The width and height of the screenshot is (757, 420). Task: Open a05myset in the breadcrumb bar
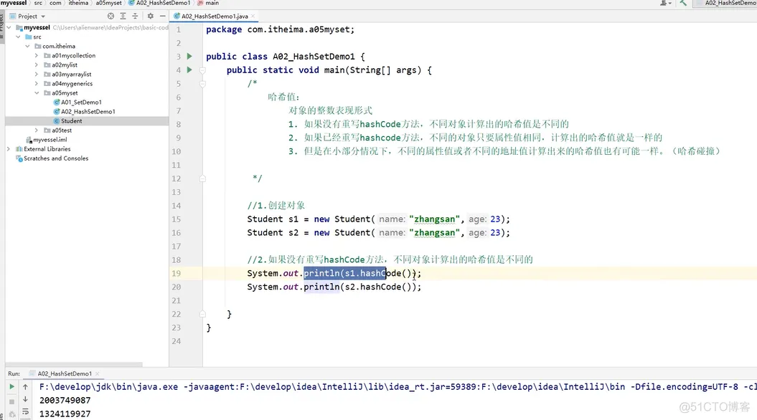[x=109, y=3]
